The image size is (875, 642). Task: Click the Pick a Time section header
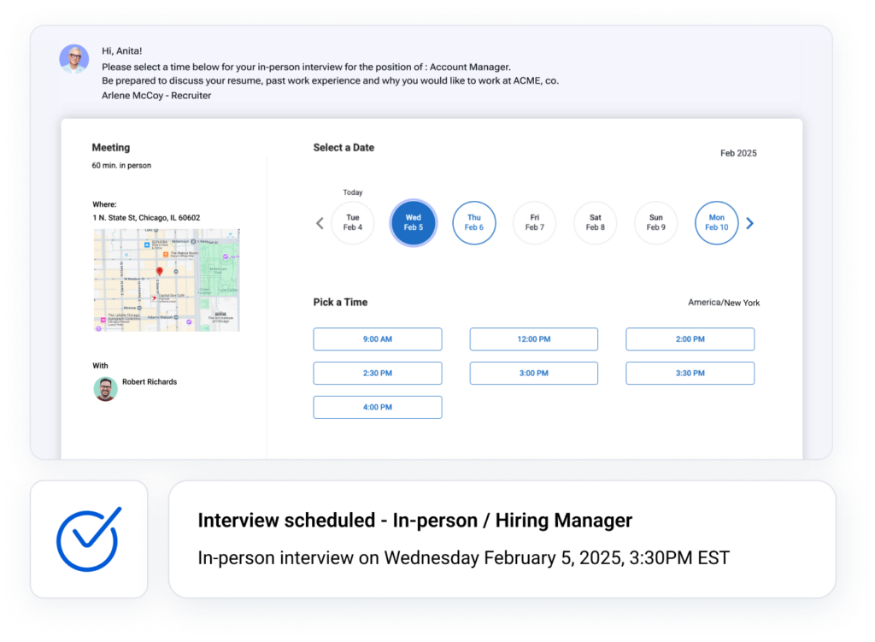click(x=341, y=302)
